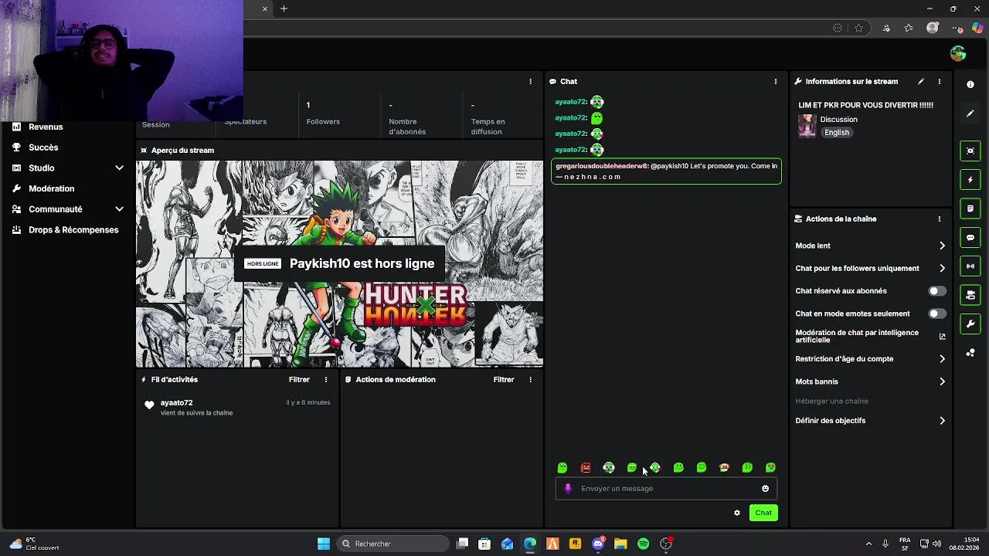Image resolution: width=989 pixels, height=556 pixels.
Task: Open the emoji picker in message box
Action: 766,488
